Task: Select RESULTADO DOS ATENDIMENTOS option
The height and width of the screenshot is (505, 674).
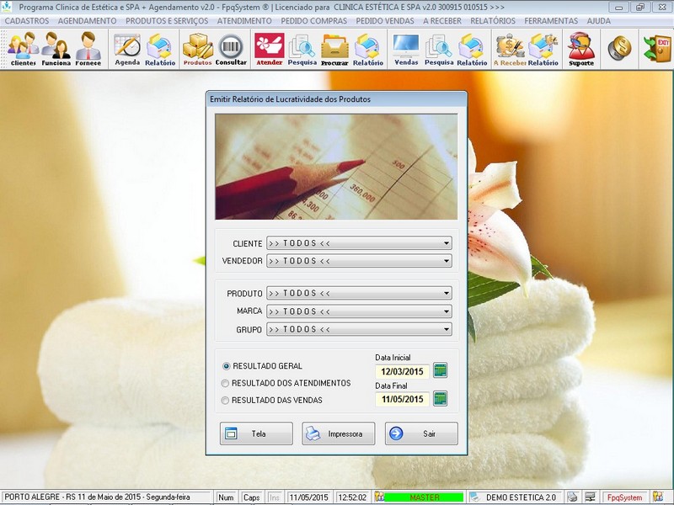Action: pos(286,383)
